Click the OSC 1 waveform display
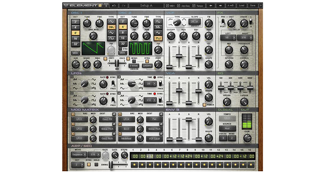 [x=93, y=48]
